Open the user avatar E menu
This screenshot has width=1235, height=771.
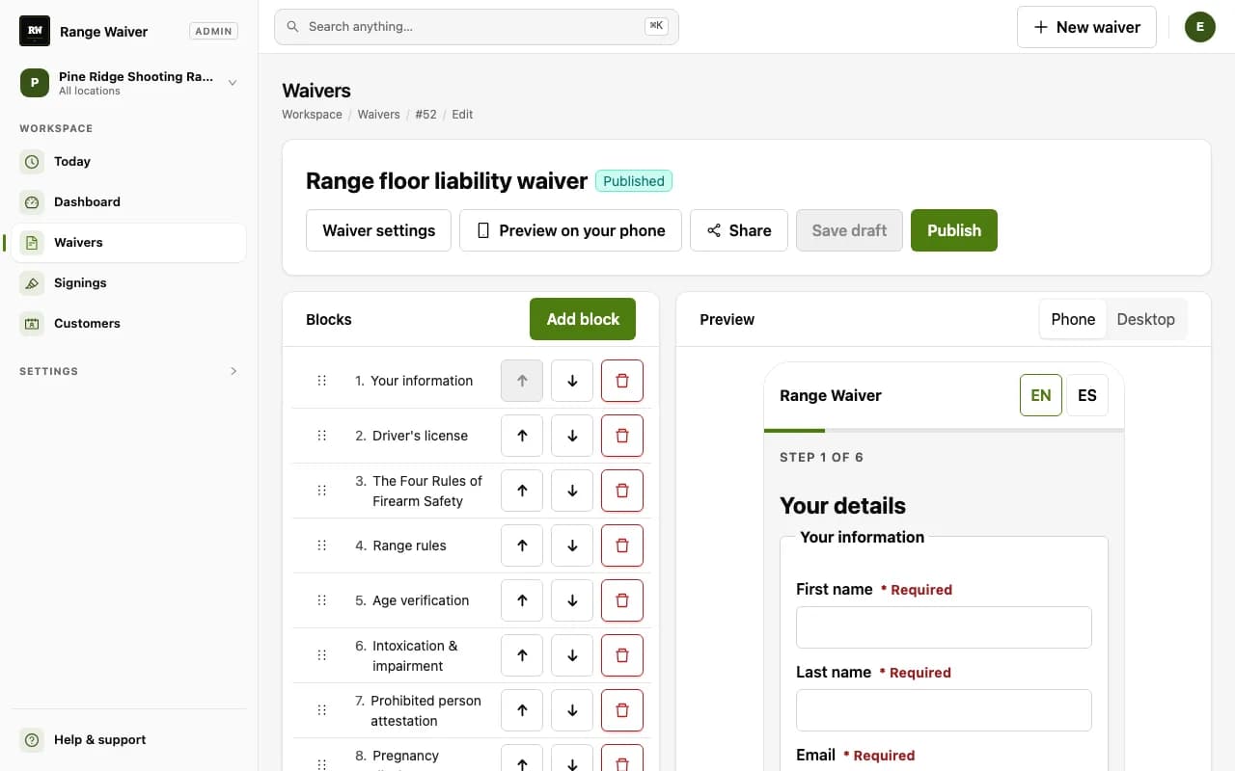(x=1200, y=27)
